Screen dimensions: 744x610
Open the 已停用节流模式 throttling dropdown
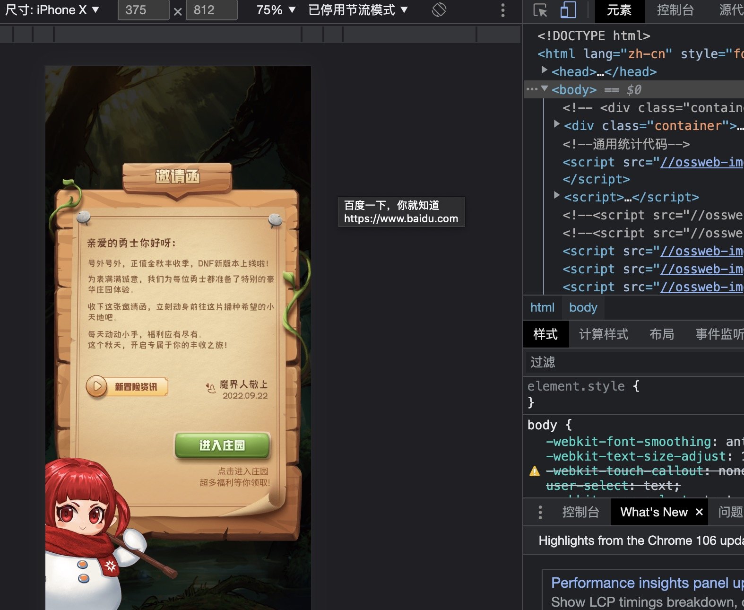click(358, 10)
